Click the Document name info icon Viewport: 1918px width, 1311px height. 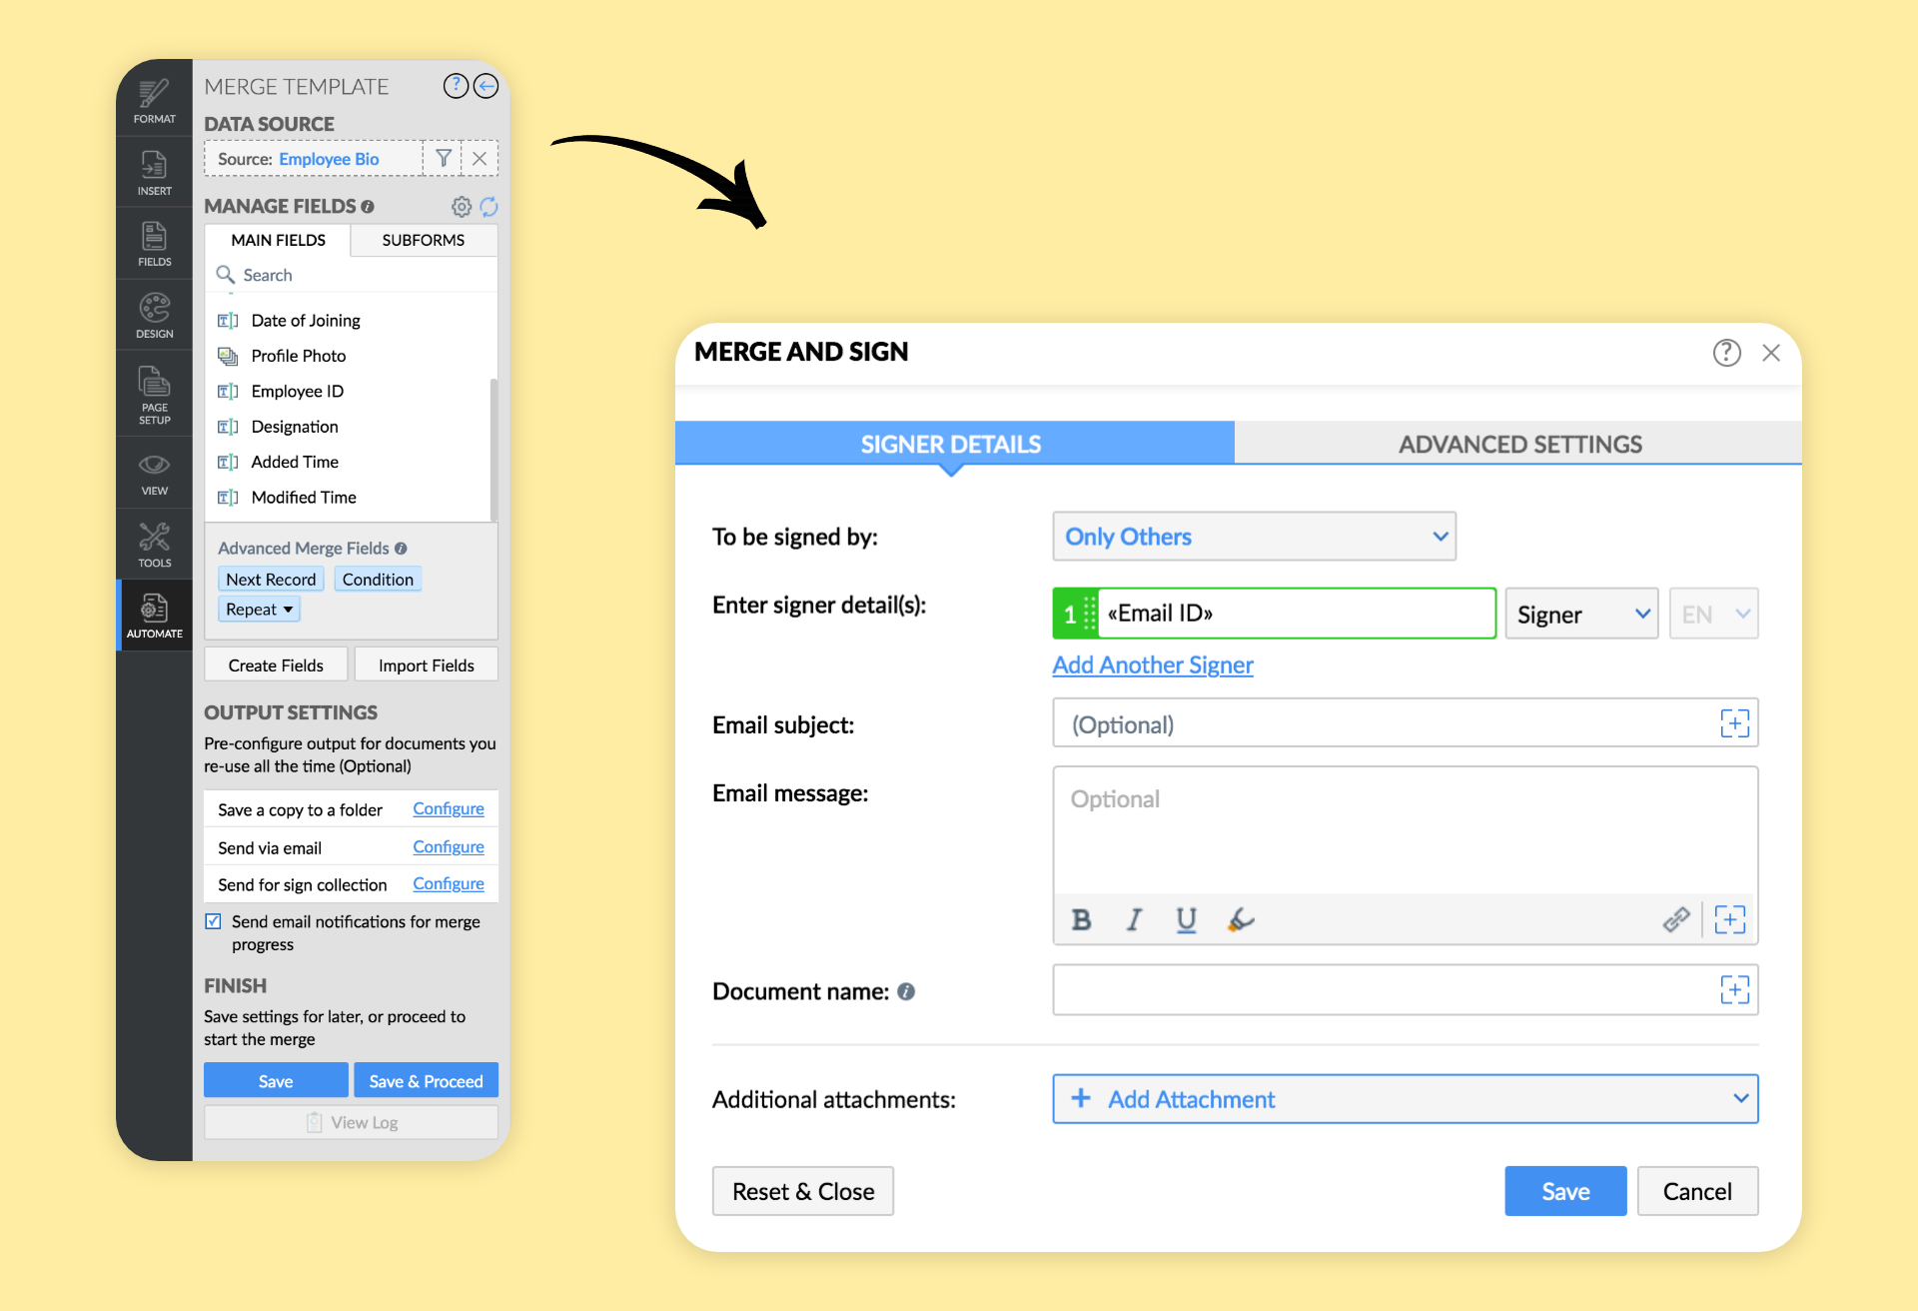pyautogui.click(x=906, y=991)
